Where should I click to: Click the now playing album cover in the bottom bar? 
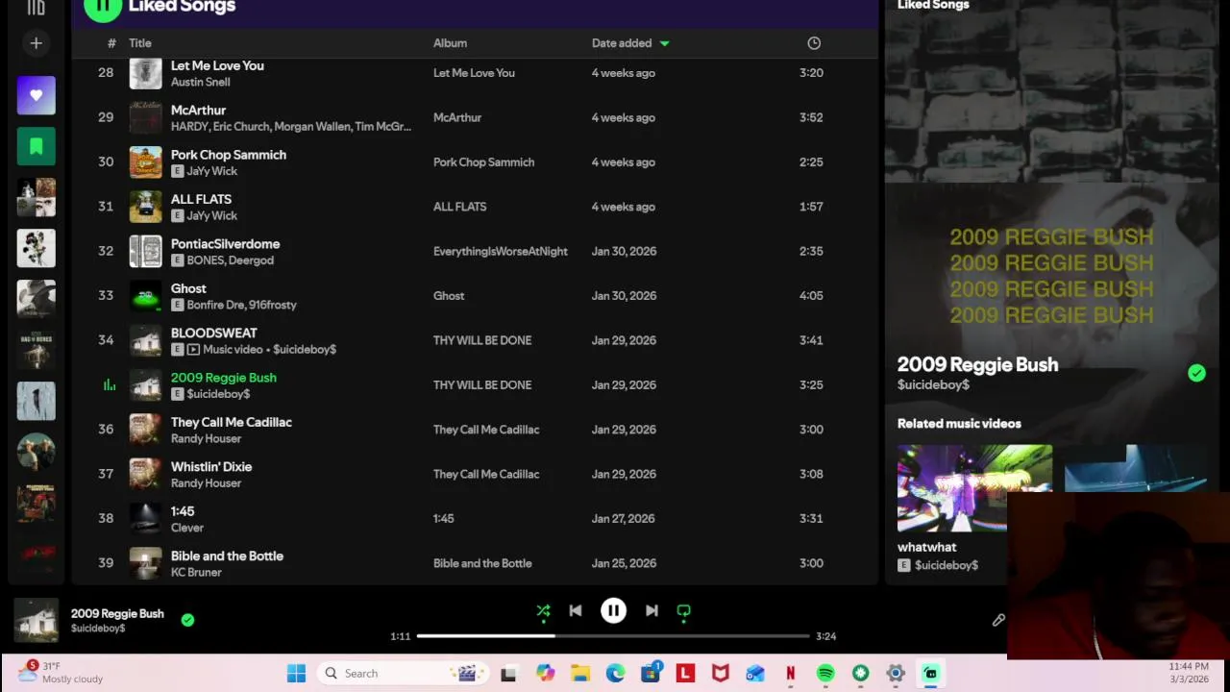tap(37, 620)
